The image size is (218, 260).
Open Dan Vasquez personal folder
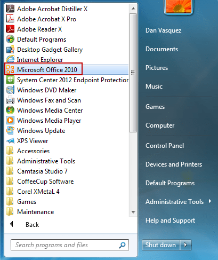(163, 30)
